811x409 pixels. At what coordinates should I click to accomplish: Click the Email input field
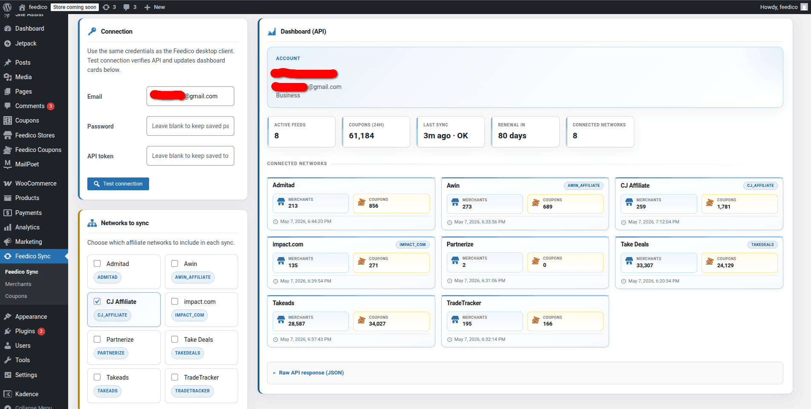point(190,96)
